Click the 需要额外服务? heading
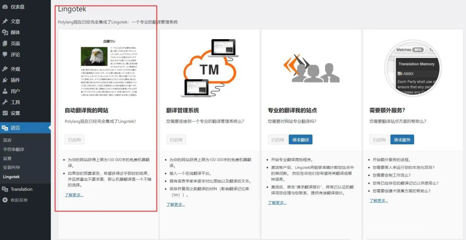Screen dimensions: 466x240 click(387, 111)
